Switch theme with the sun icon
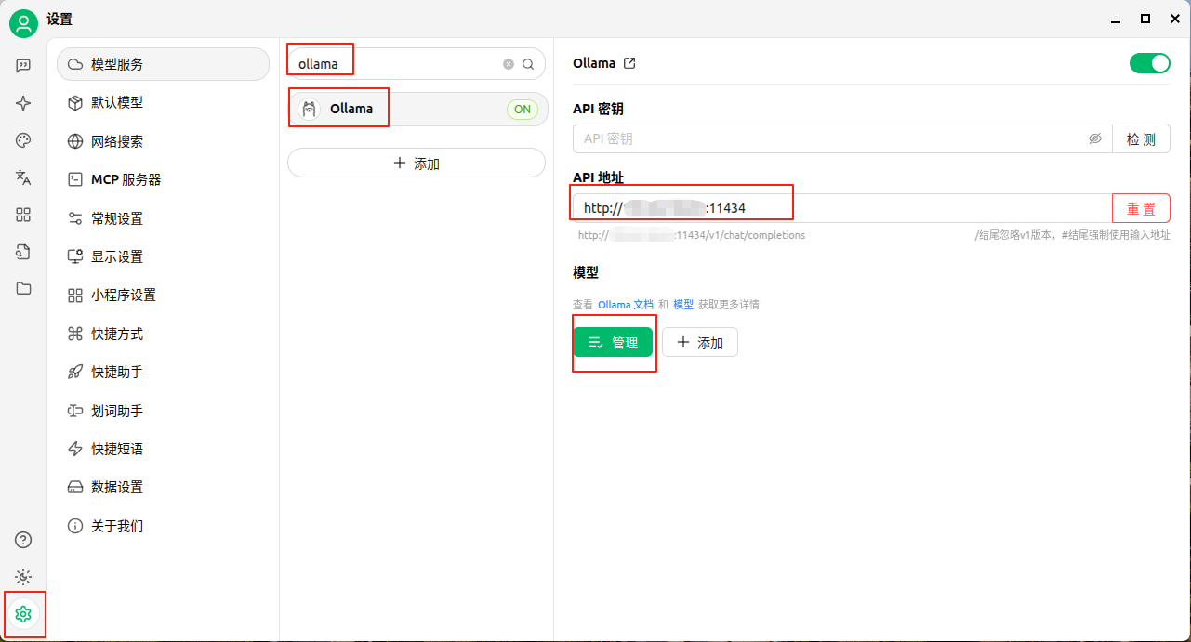 (x=24, y=577)
